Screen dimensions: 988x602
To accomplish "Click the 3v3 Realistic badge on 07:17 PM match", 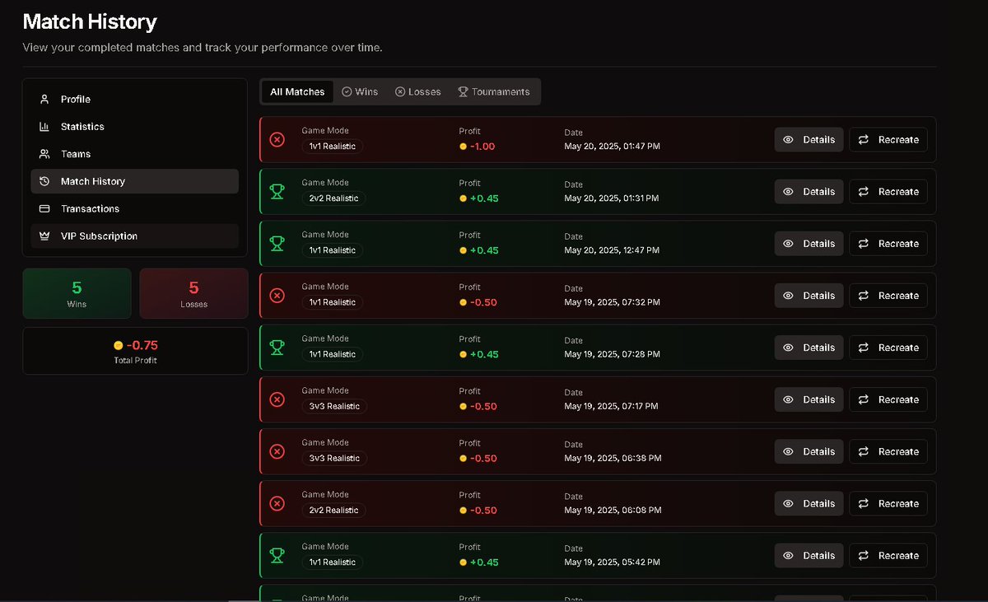I will (x=333, y=406).
